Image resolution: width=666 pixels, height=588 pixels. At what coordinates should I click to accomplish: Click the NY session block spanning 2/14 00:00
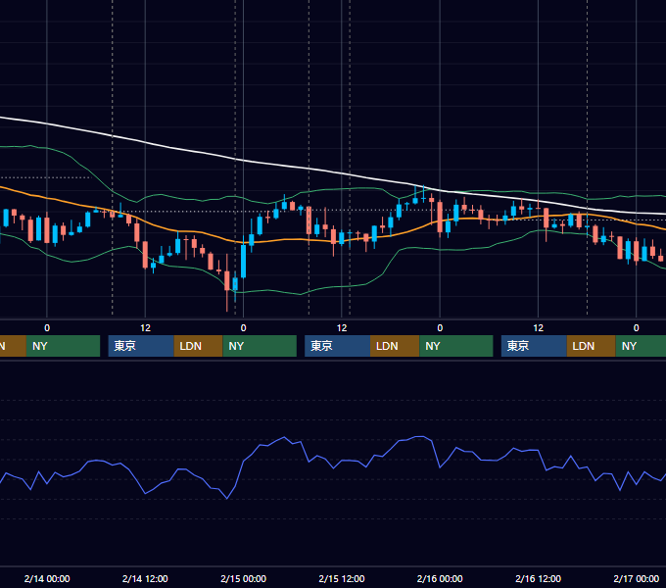pyautogui.click(x=63, y=346)
